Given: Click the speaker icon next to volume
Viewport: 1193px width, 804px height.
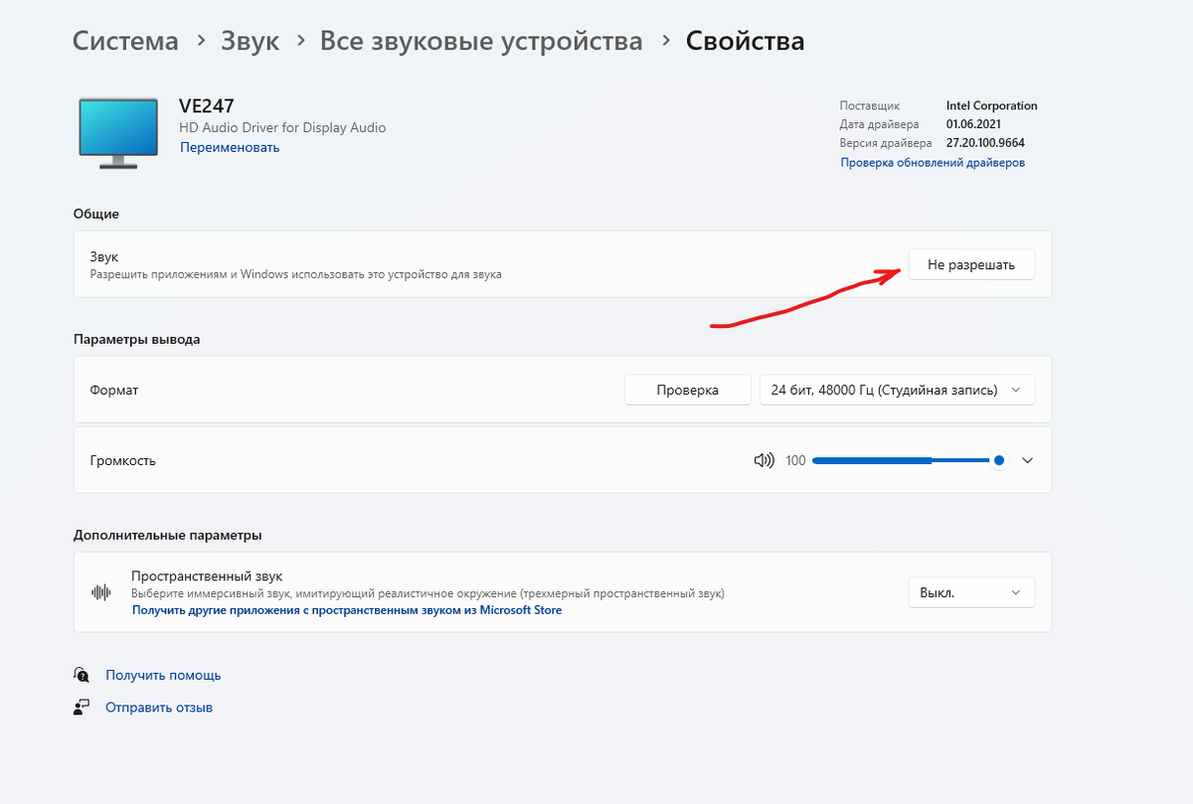Looking at the screenshot, I should 764,459.
